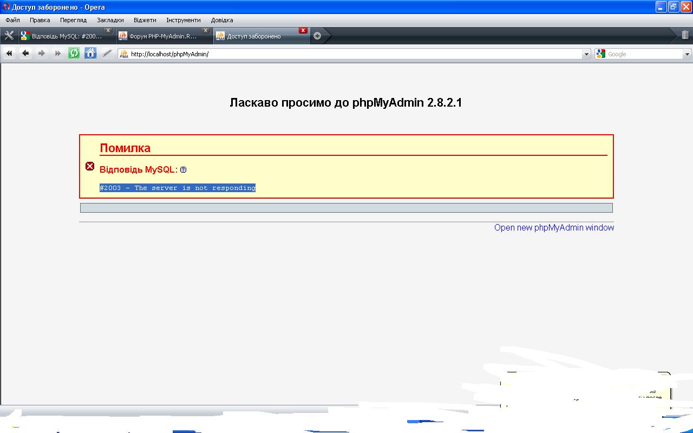693x433 pixels.
Task: Expand the address bar history dropdown
Action: (586, 54)
